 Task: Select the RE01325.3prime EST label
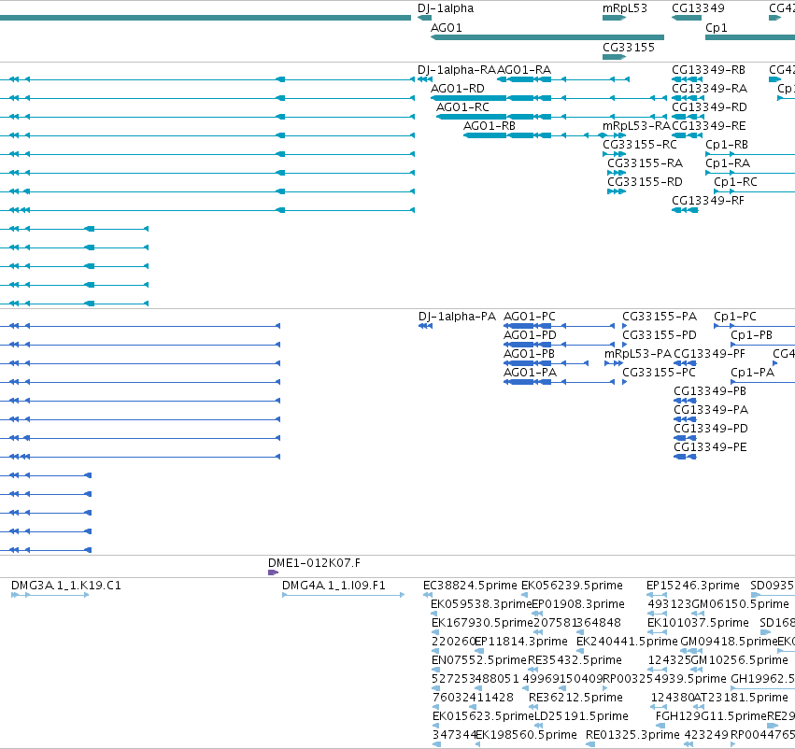[632, 735]
